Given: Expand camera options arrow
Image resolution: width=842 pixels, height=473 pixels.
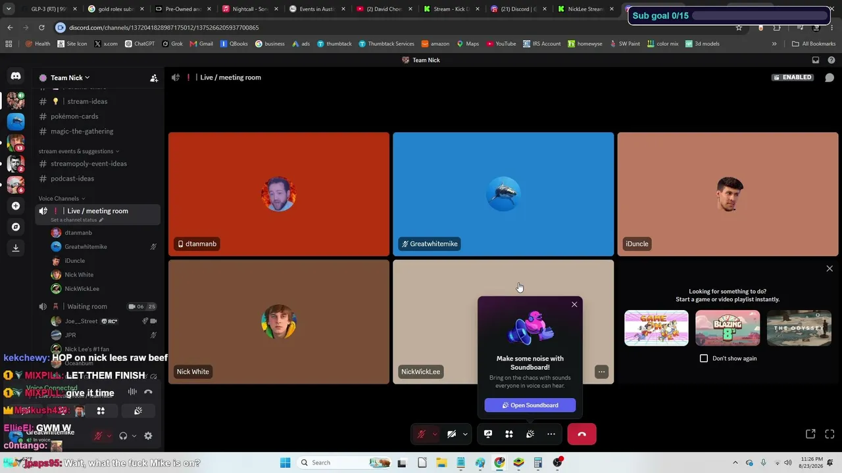Looking at the screenshot, I should click(465, 434).
